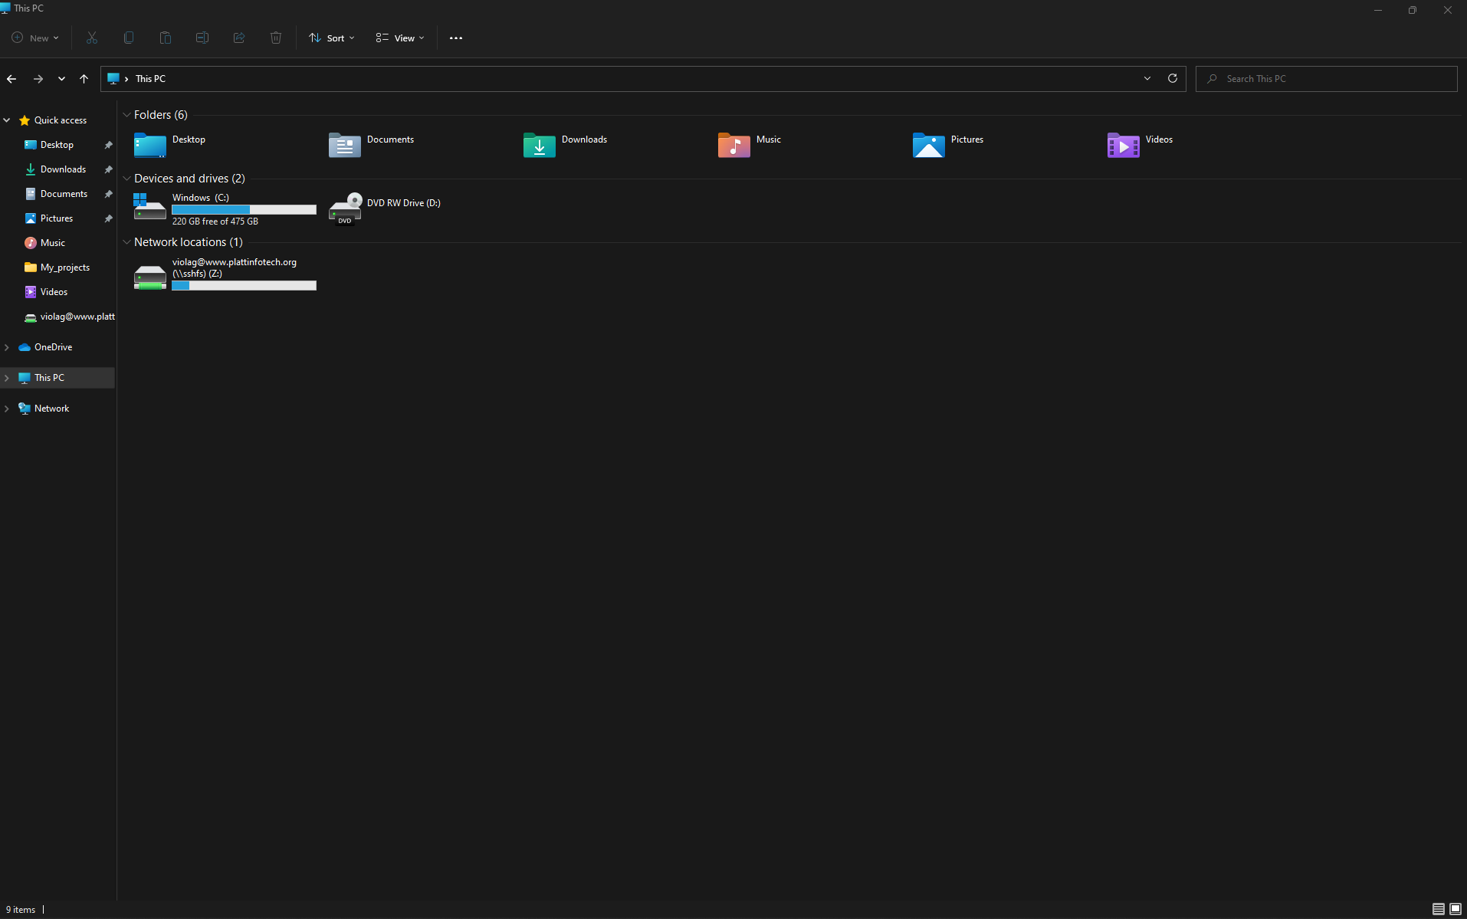The height and width of the screenshot is (919, 1467).
Task: Collapse the Quick access tree node
Action: 7,120
